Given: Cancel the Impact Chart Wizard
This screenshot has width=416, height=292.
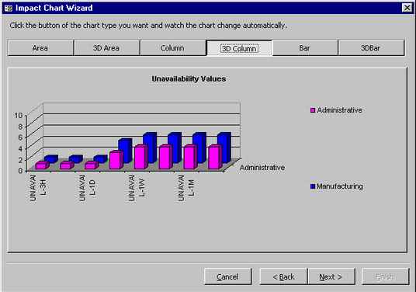Looking at the screenshot, I should (x=227, y=276).
